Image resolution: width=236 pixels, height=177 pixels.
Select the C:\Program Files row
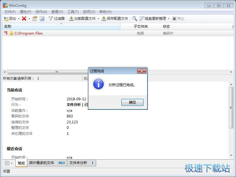(118, 33)
